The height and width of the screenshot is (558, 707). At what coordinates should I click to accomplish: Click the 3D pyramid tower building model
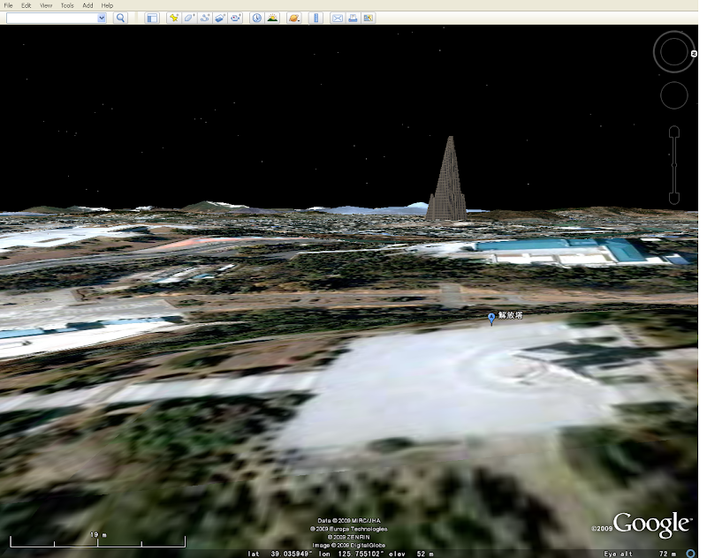(x=447, y=179)
